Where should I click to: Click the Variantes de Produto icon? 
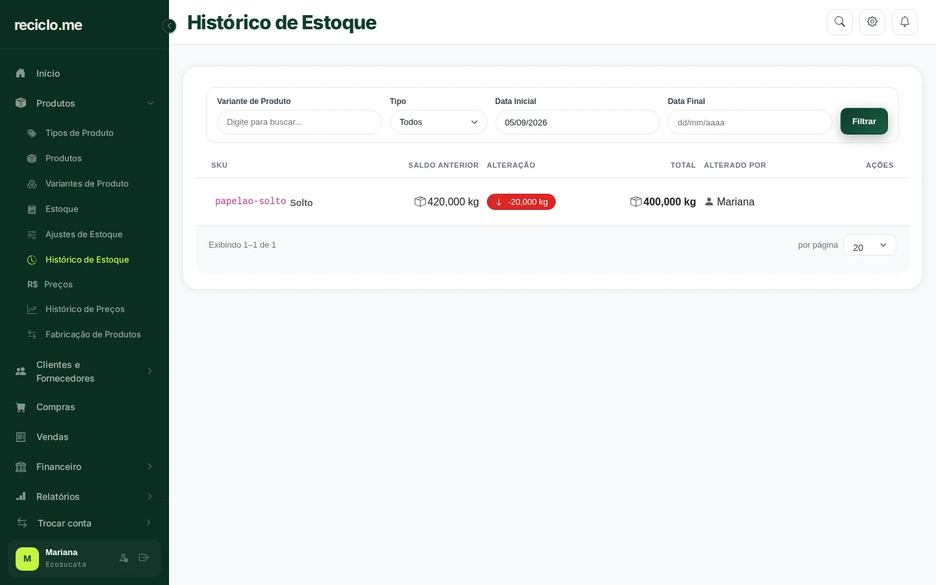[32, 184]
